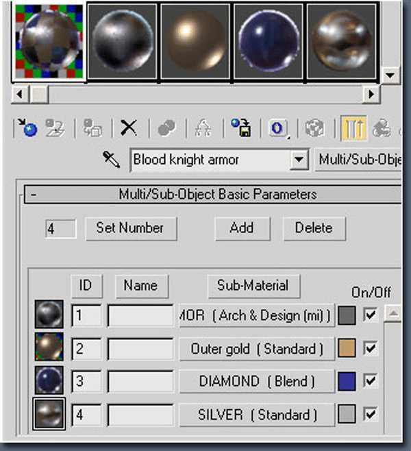
Task: Click Get Material icon
Action: pyautogui.click(x=27, y=127)
